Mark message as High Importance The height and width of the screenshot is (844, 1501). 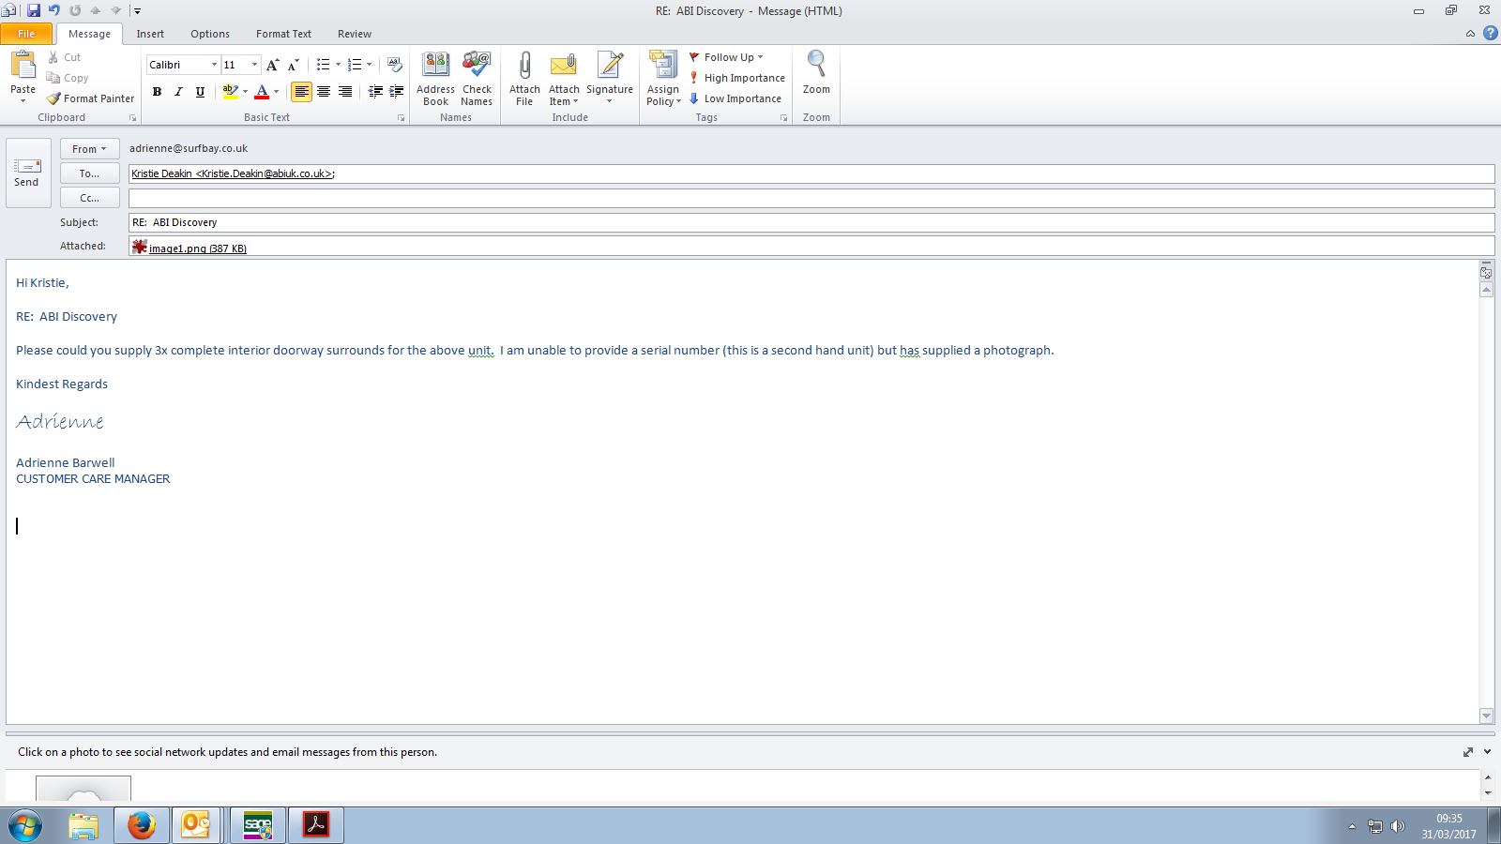(x=737, y=78)
